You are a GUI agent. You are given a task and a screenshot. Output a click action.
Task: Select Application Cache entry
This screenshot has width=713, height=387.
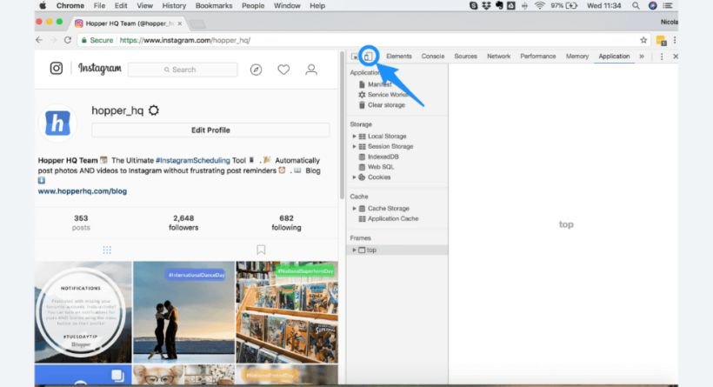pyautogui.click(x=393, y=219)
